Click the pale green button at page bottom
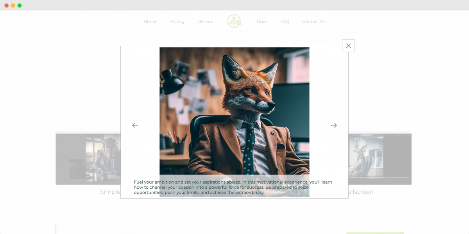 [x=375, y=233]
